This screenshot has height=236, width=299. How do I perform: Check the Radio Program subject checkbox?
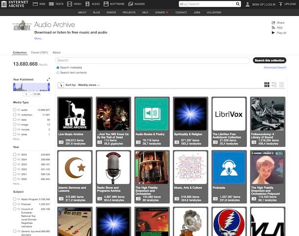click(x=15, y=199)
